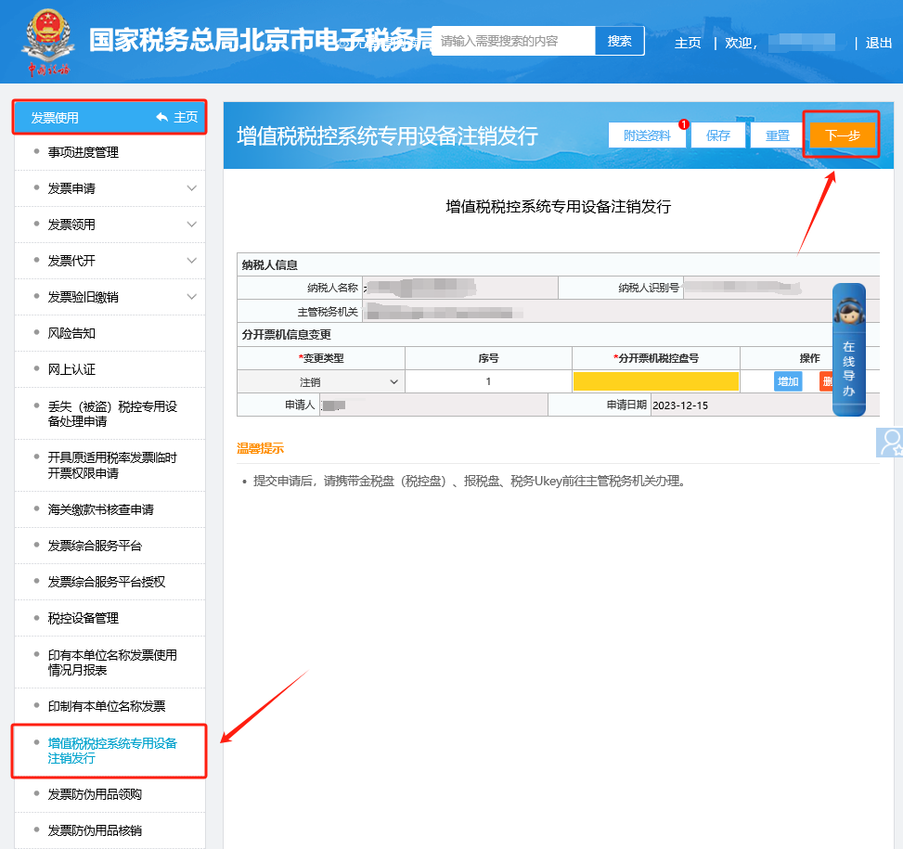This screenshot has height=849, width=903.
Task: Click the blue 增加 row button
Action: tap(788, 381)
